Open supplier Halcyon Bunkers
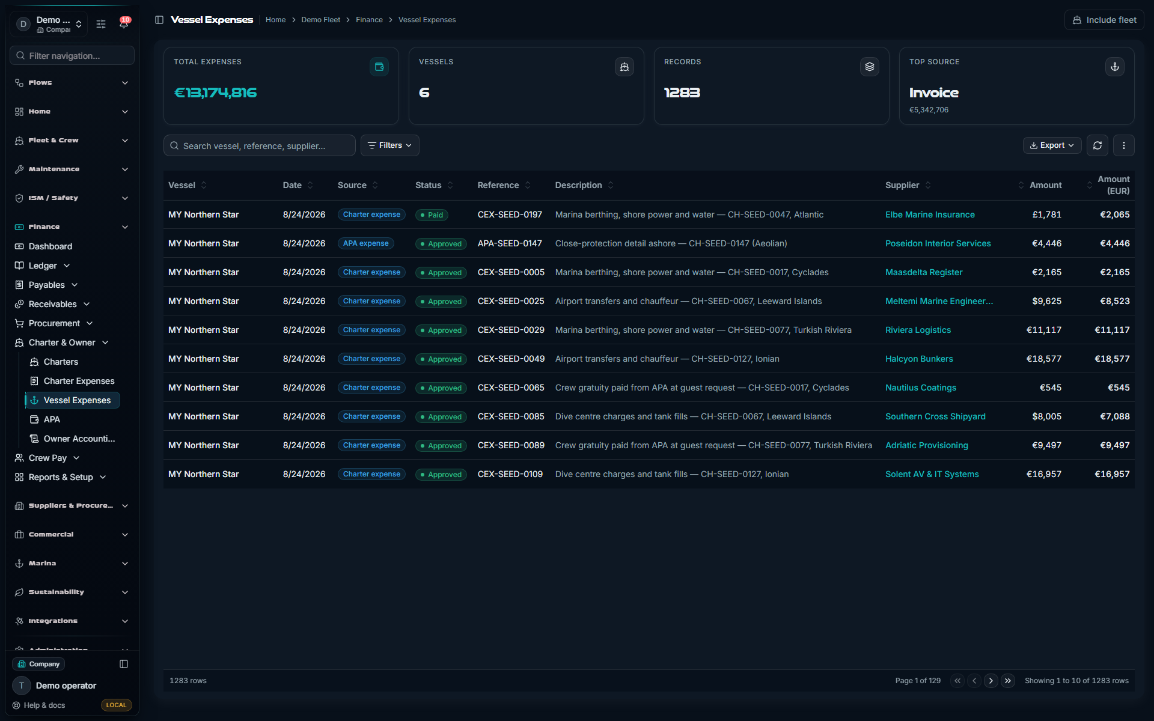The height and width of the screenshot is (721, 1154). coord(919,359)
